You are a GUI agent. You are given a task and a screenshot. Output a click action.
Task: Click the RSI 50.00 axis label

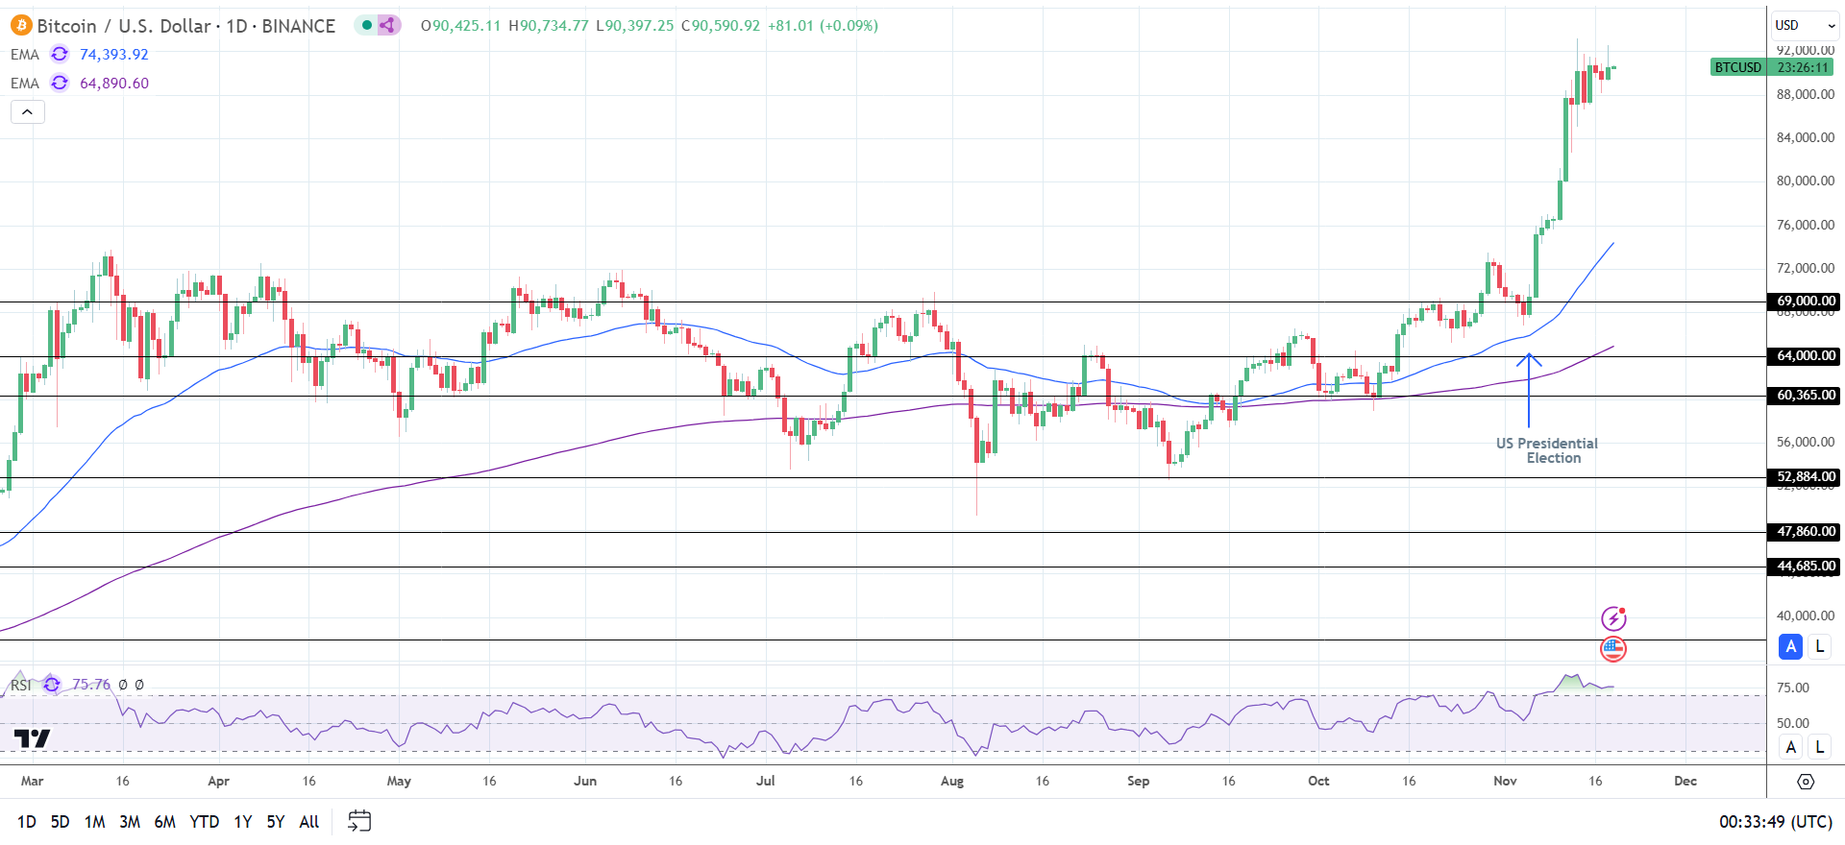(1793, 723)
